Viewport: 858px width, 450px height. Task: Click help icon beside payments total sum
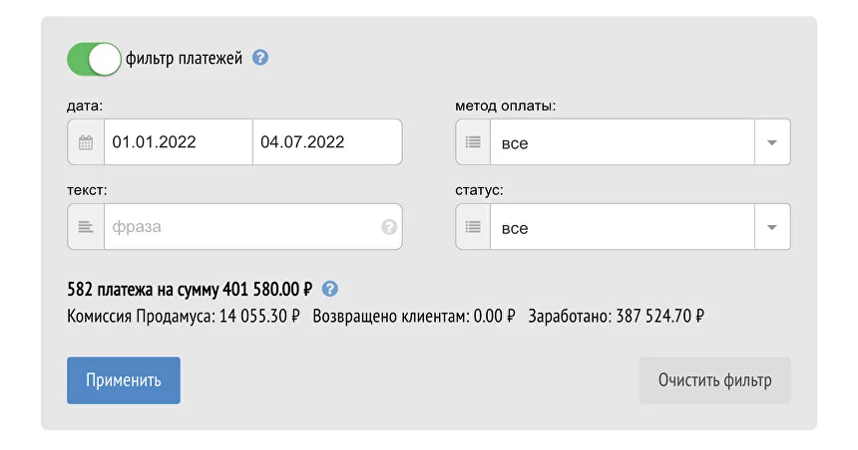[x=330, y=289]
